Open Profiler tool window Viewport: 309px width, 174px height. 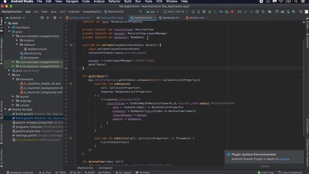[105, 173]
